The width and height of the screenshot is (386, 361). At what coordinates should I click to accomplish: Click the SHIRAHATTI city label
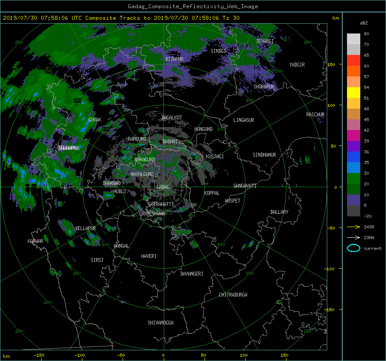[161, 204]
